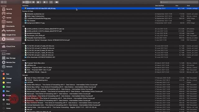Select the drive-download folder in June
This screenshot has width=199, height=112.
[110, 57]
